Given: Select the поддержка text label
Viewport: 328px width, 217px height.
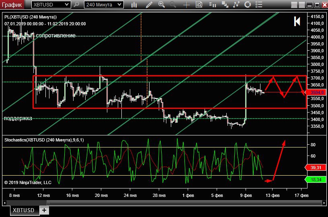Looking at the screenshot, I should [18, 118].
